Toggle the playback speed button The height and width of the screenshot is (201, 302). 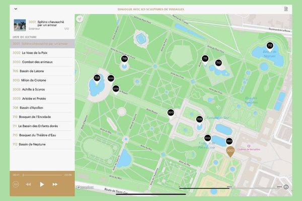click(16, 184)
